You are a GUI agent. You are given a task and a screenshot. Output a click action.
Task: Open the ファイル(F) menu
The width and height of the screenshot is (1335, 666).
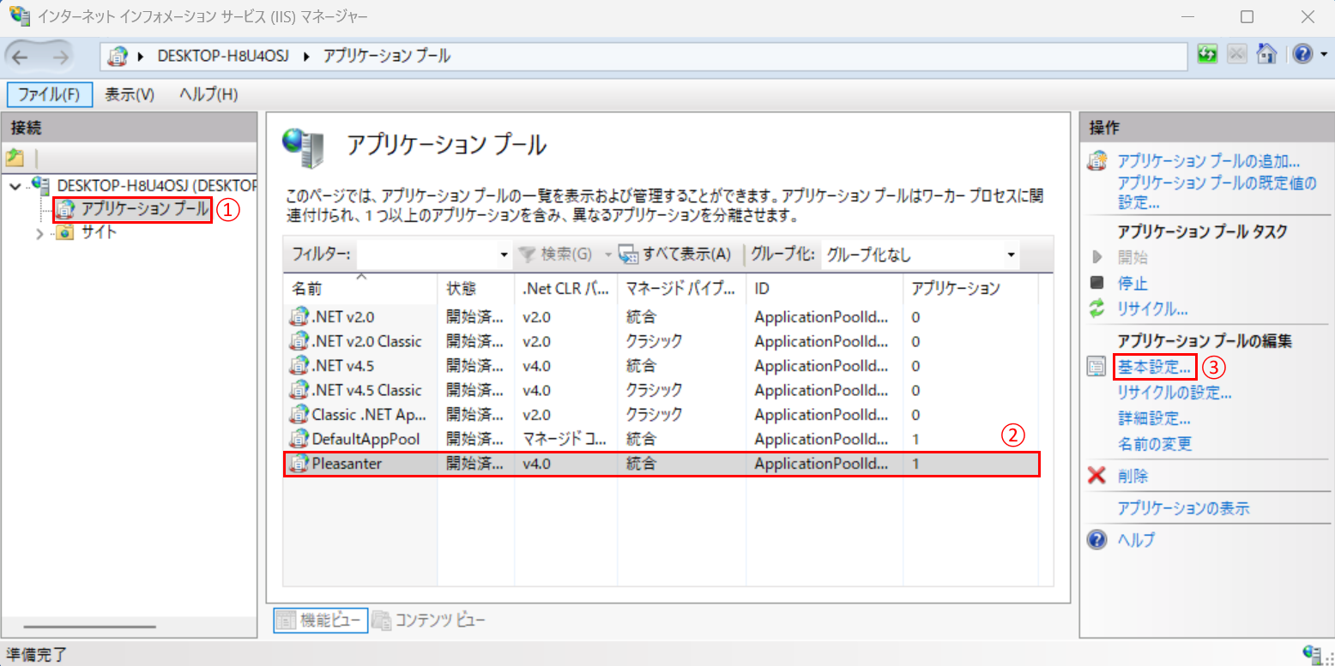tap(49, 94)
